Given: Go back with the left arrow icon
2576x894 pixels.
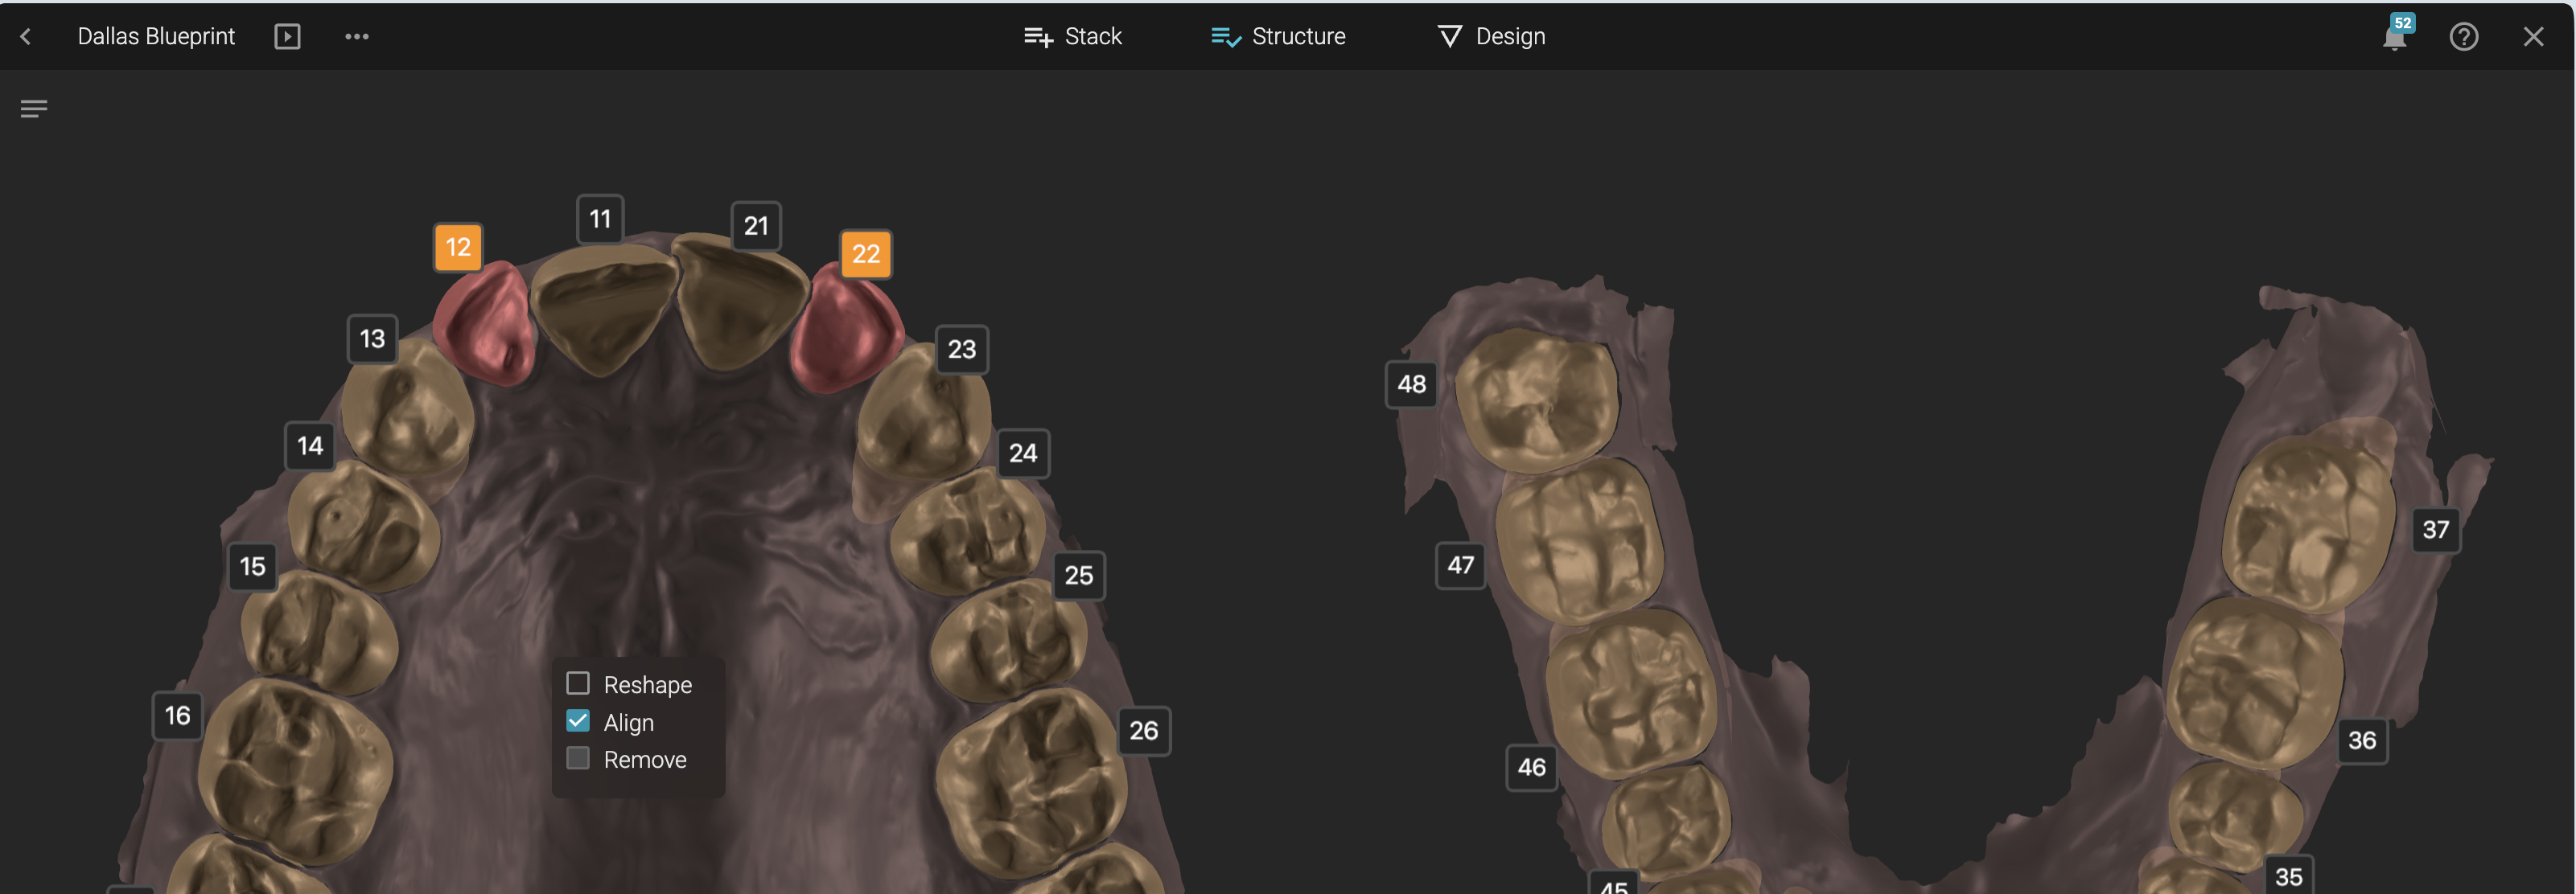Looking at the screenshot, I should click(26, 37).
